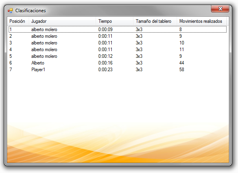This screenshot has height=173, width=238.
Task: Close the Clasificaciones window
Action: pos(220,9)
